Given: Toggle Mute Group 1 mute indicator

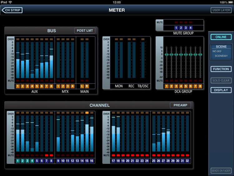Looking at the screenshot, I should (x=176, y=22).
